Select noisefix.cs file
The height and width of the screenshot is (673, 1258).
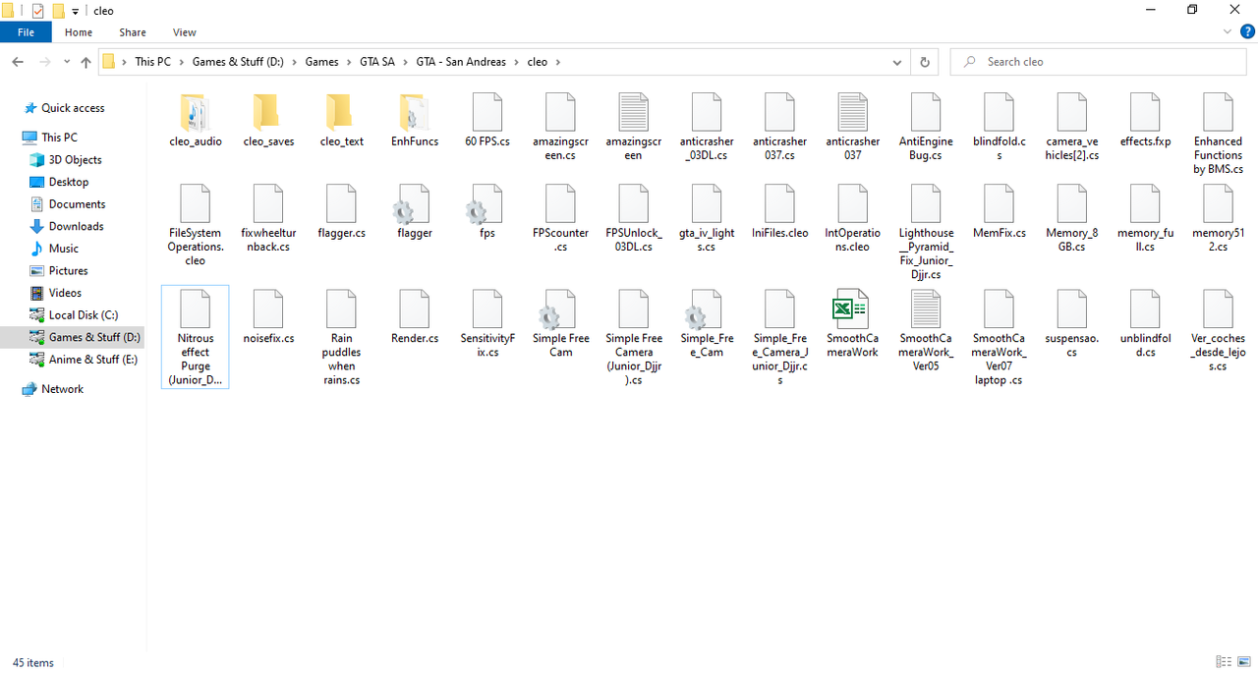pos(268,316)
